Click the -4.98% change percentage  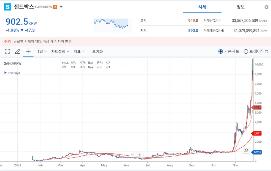tap(12, 30)
